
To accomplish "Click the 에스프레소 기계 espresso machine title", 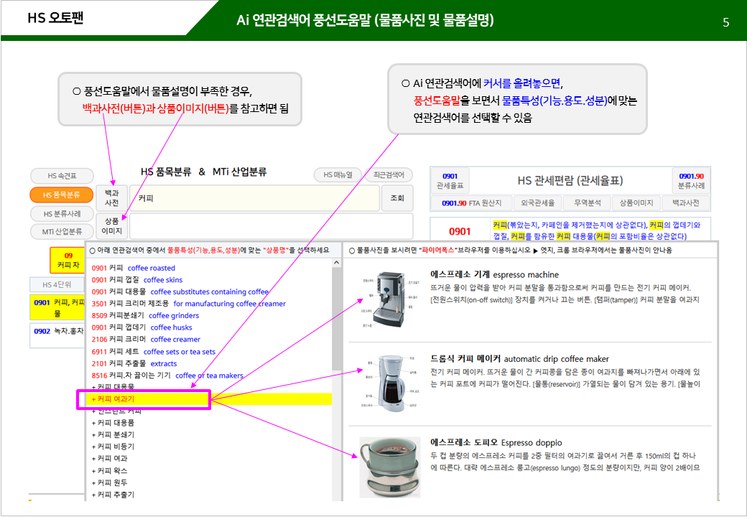I will coord(494,275).
